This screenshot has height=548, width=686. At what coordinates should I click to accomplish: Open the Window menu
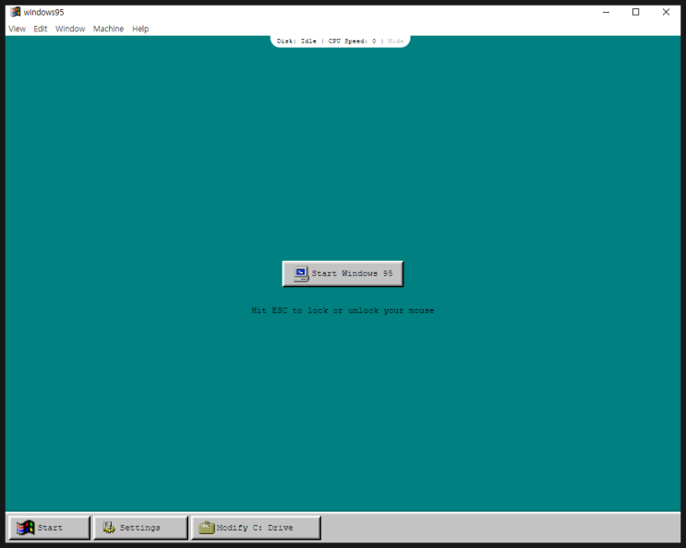pos(70,29)
